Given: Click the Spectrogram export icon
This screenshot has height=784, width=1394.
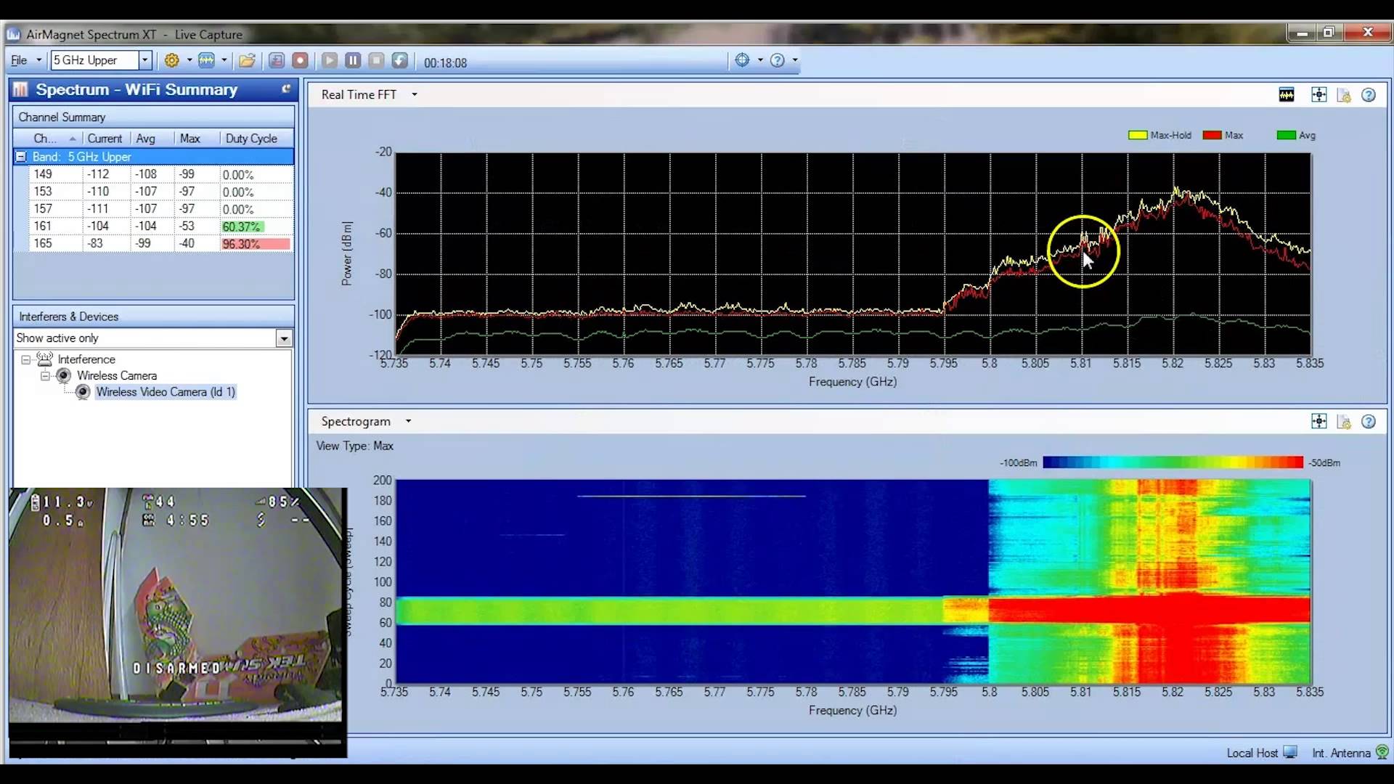Looking at the screenshot, I should pyautogui.click(x=1344, y=422).
